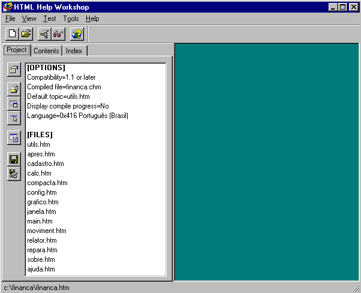Select main.htm in the files list
This screenshot has width=361, height=293.
pos(40,221)
